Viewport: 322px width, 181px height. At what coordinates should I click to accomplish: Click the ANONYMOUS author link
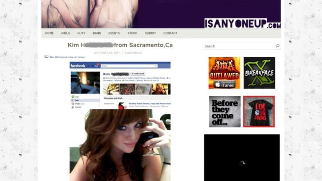click(x=133, y=53)
